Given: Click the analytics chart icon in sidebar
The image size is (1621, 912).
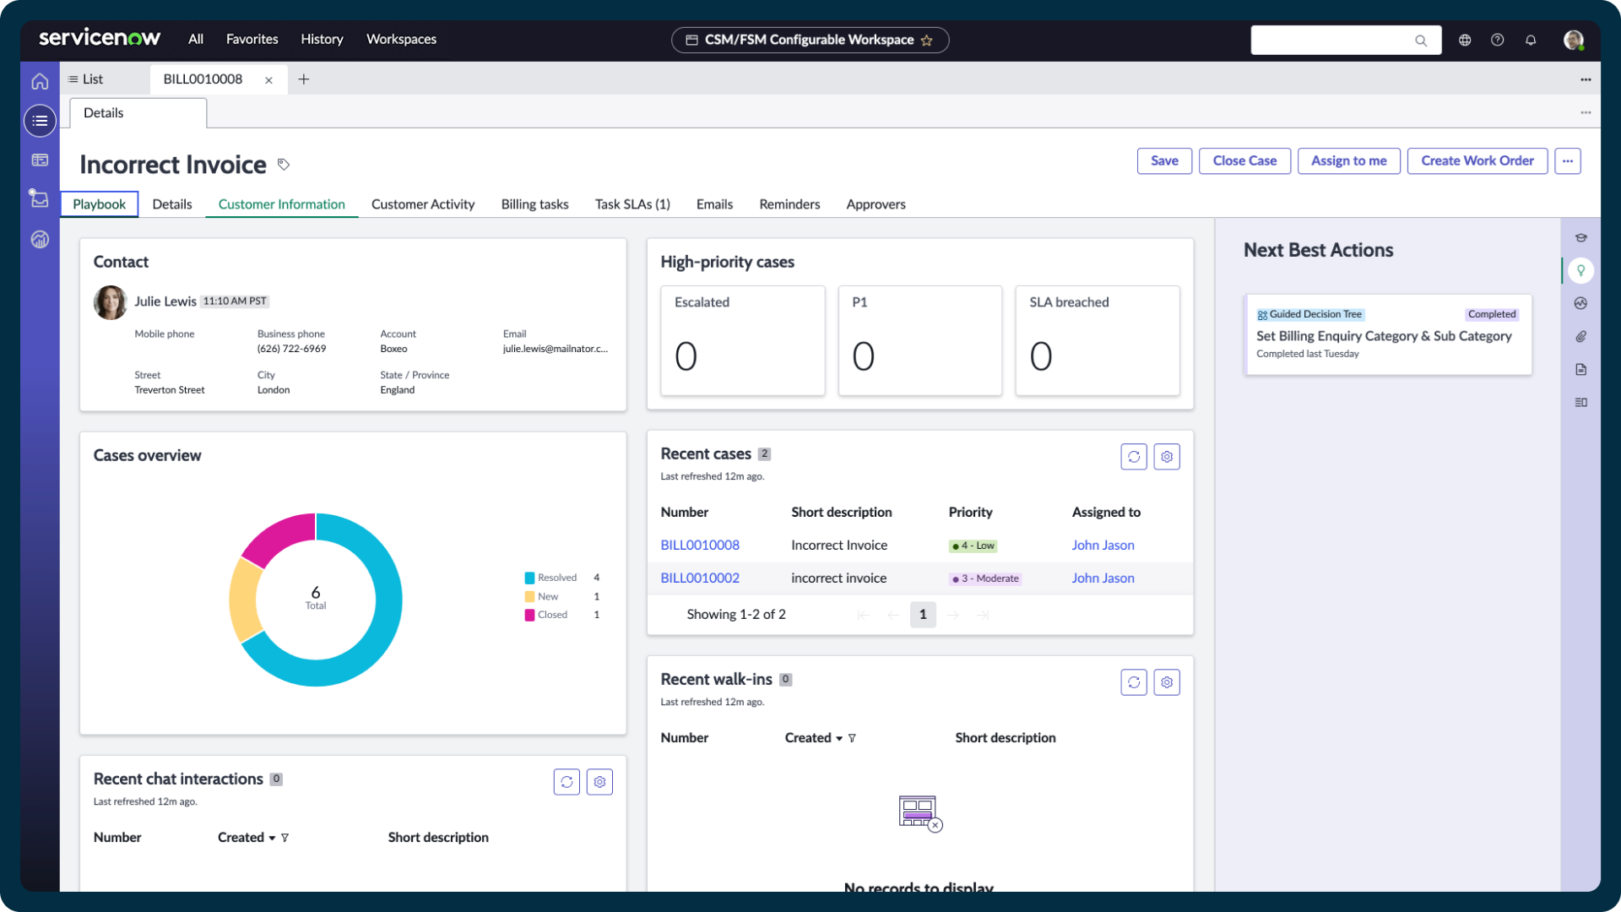Looking at the screenshot, I should pos(40,238).
